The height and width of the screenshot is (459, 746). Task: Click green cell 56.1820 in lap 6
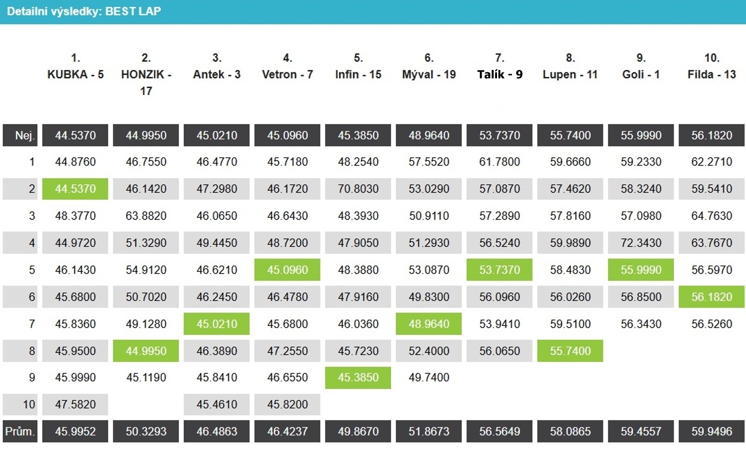(x=711, y=297)
